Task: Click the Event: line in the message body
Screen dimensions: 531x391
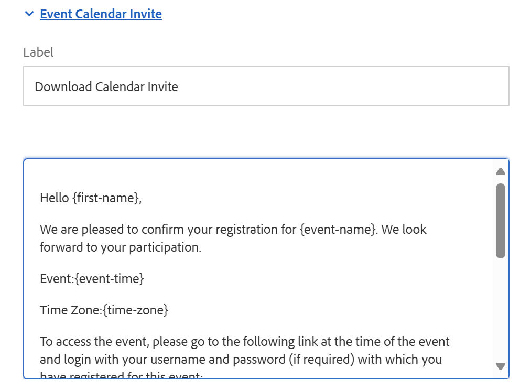Action: point(92,278)
